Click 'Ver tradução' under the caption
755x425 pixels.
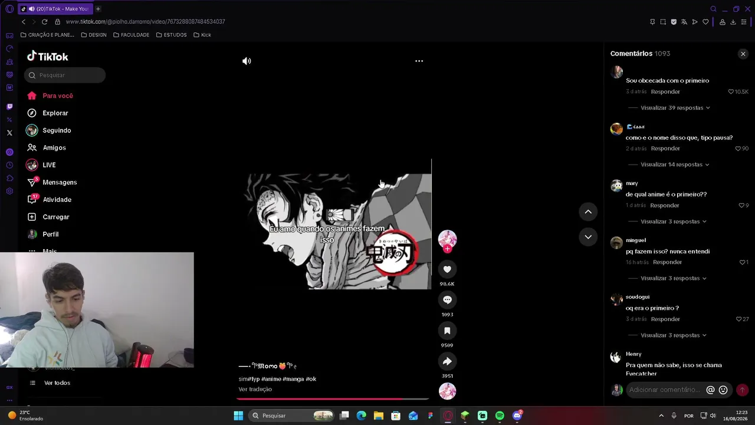(x=255, y=390)
